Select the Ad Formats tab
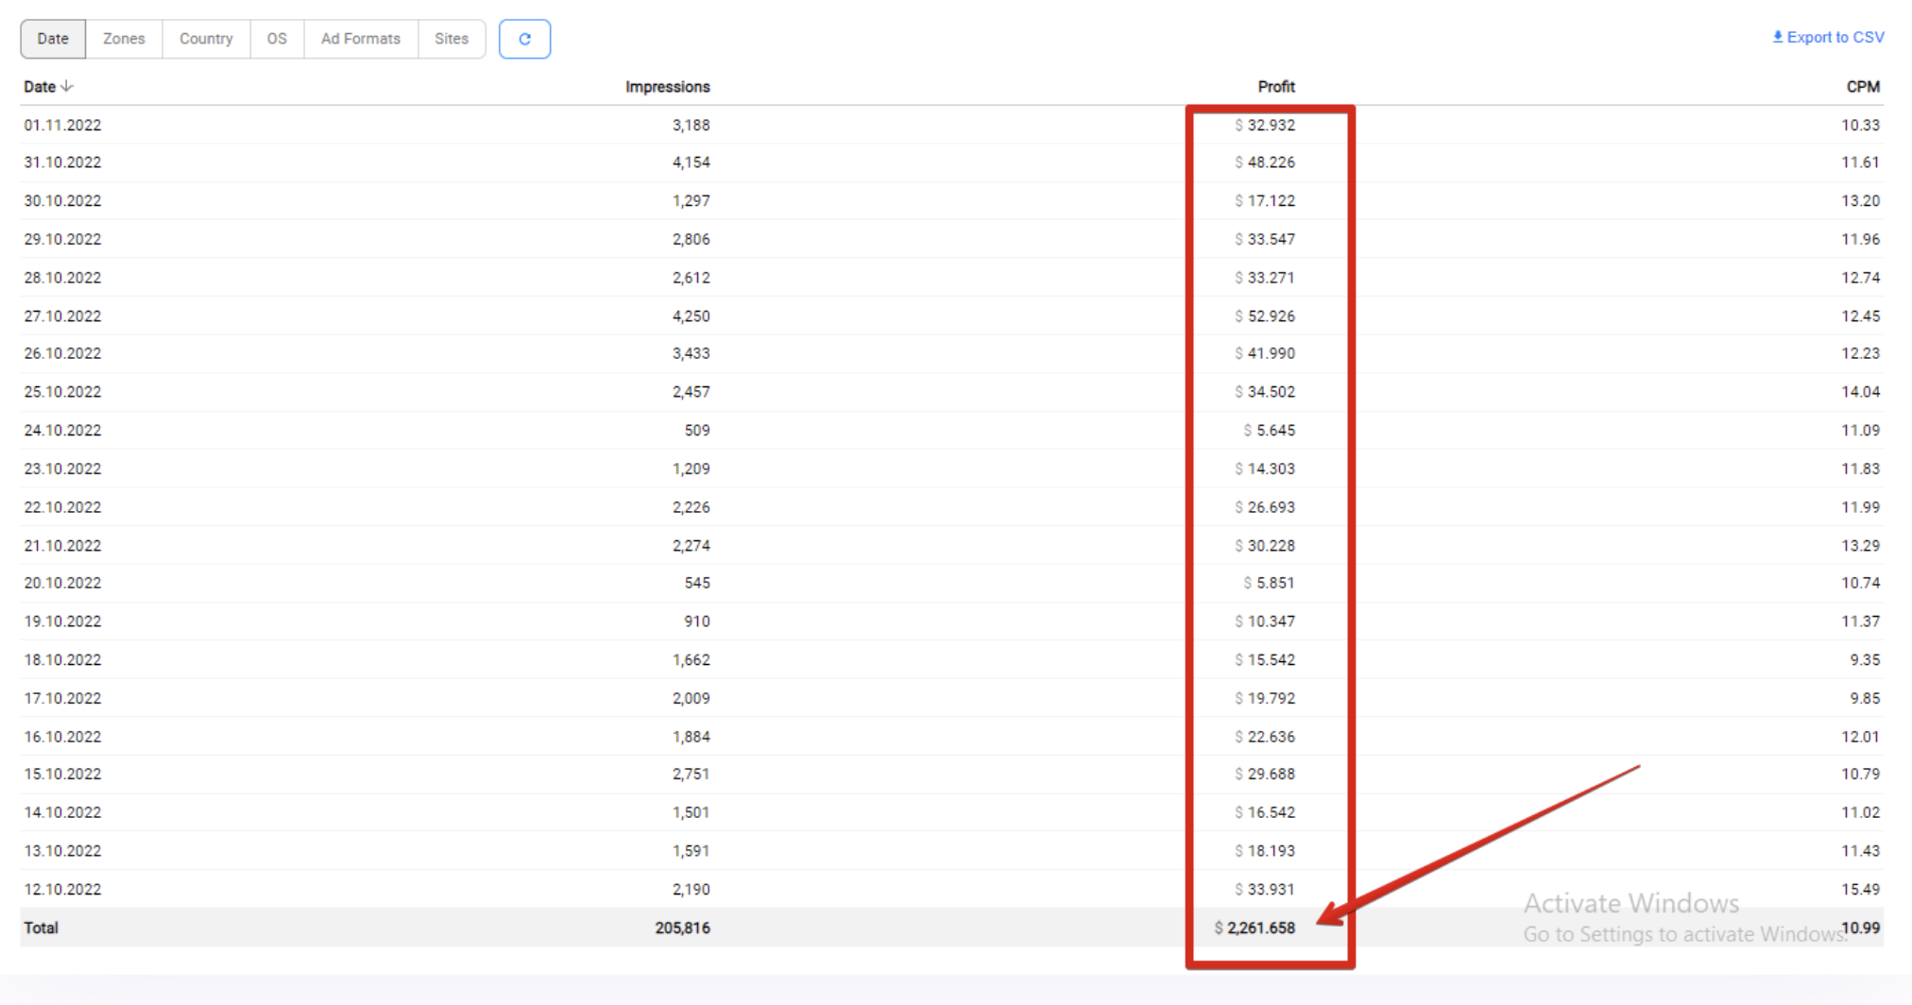Viewport: 1912px width, 1005px height. point(360,39)
